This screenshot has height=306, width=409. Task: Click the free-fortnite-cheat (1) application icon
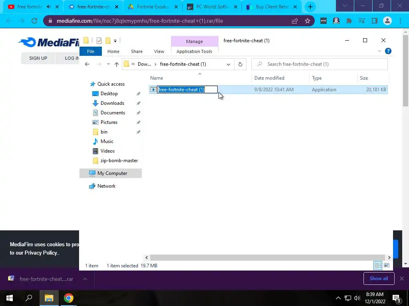(x=153, y=90)
